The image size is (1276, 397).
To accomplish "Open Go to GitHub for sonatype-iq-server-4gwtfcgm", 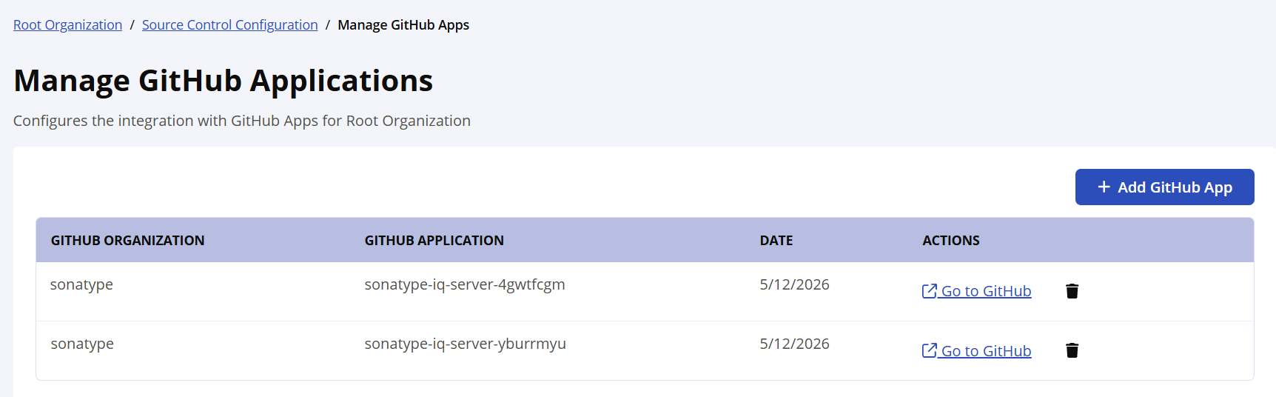I will 976,291.
